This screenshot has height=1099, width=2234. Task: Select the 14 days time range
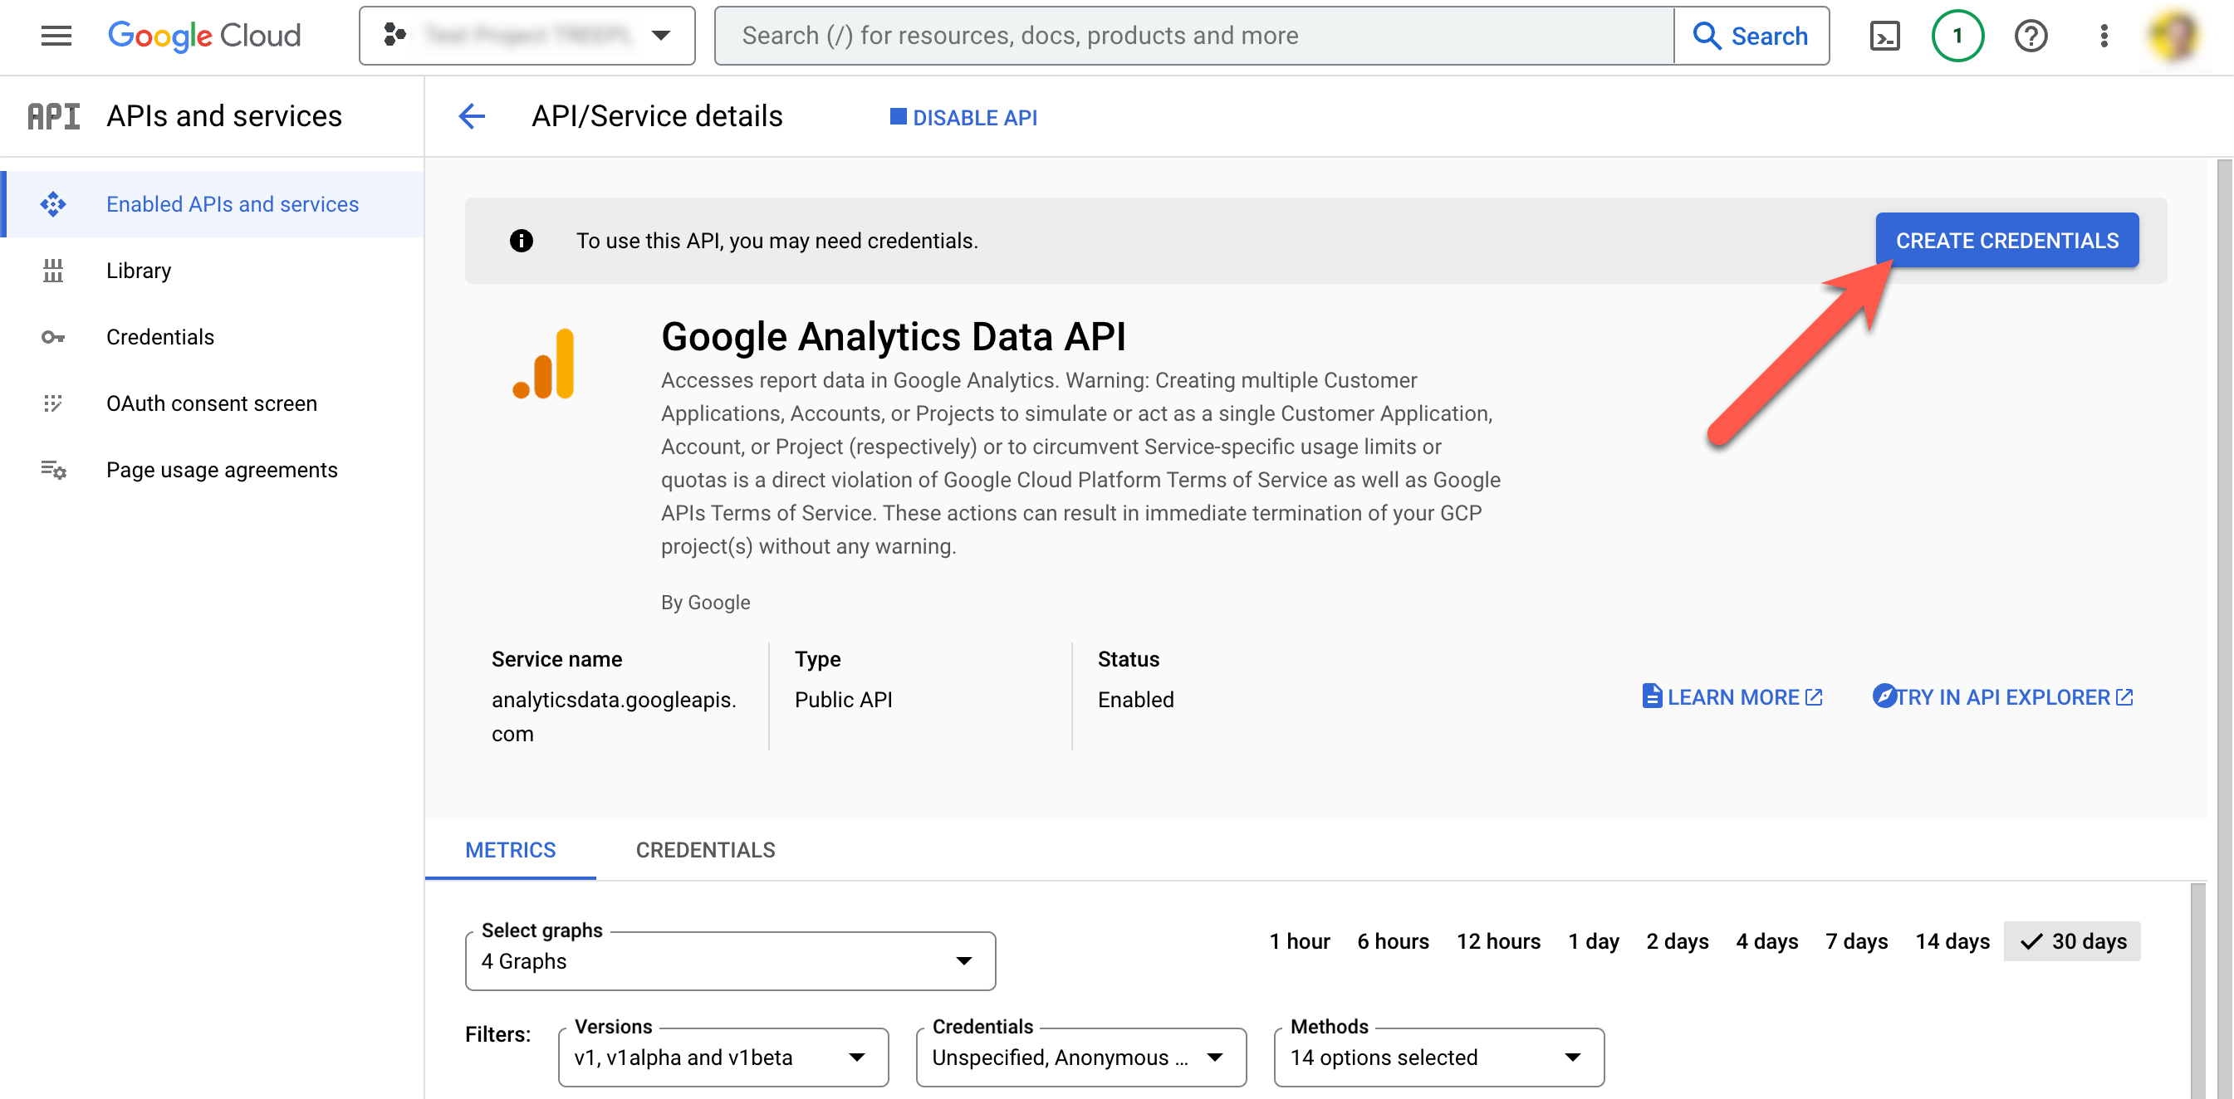click(1952, 941)
